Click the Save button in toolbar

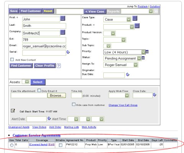pos(14,11)
